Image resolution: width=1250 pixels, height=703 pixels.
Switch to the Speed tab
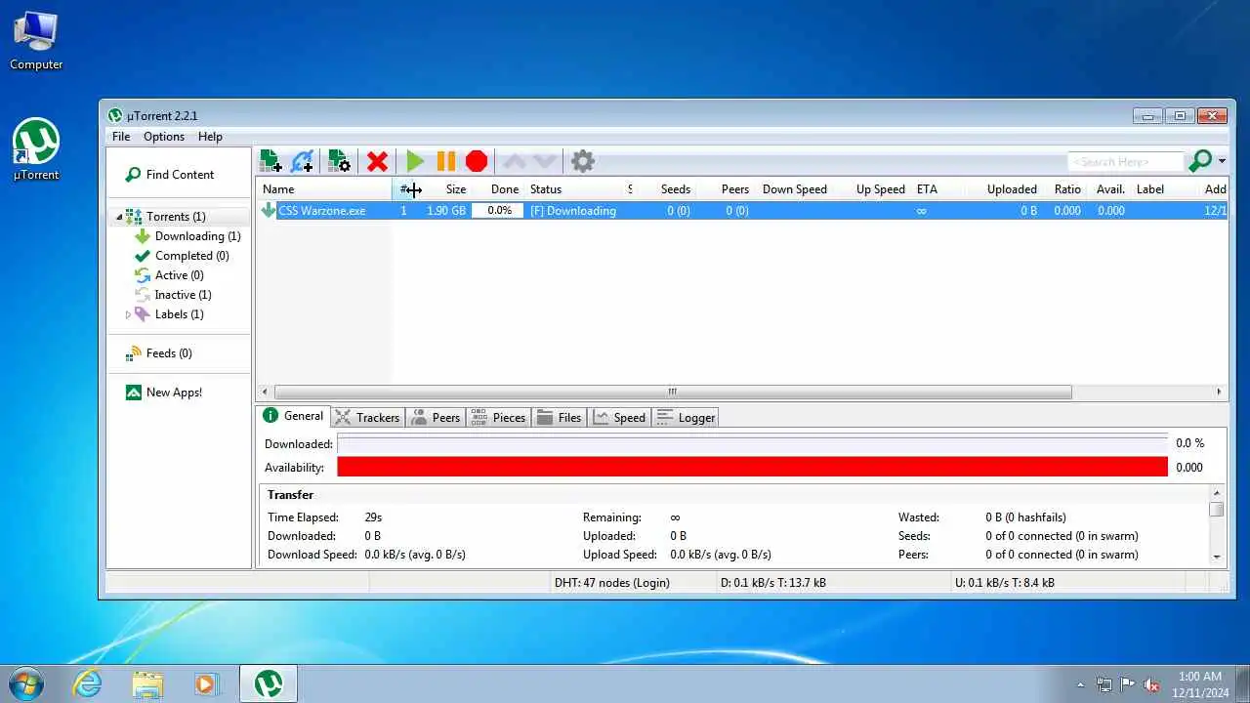[x=619, y=417]
